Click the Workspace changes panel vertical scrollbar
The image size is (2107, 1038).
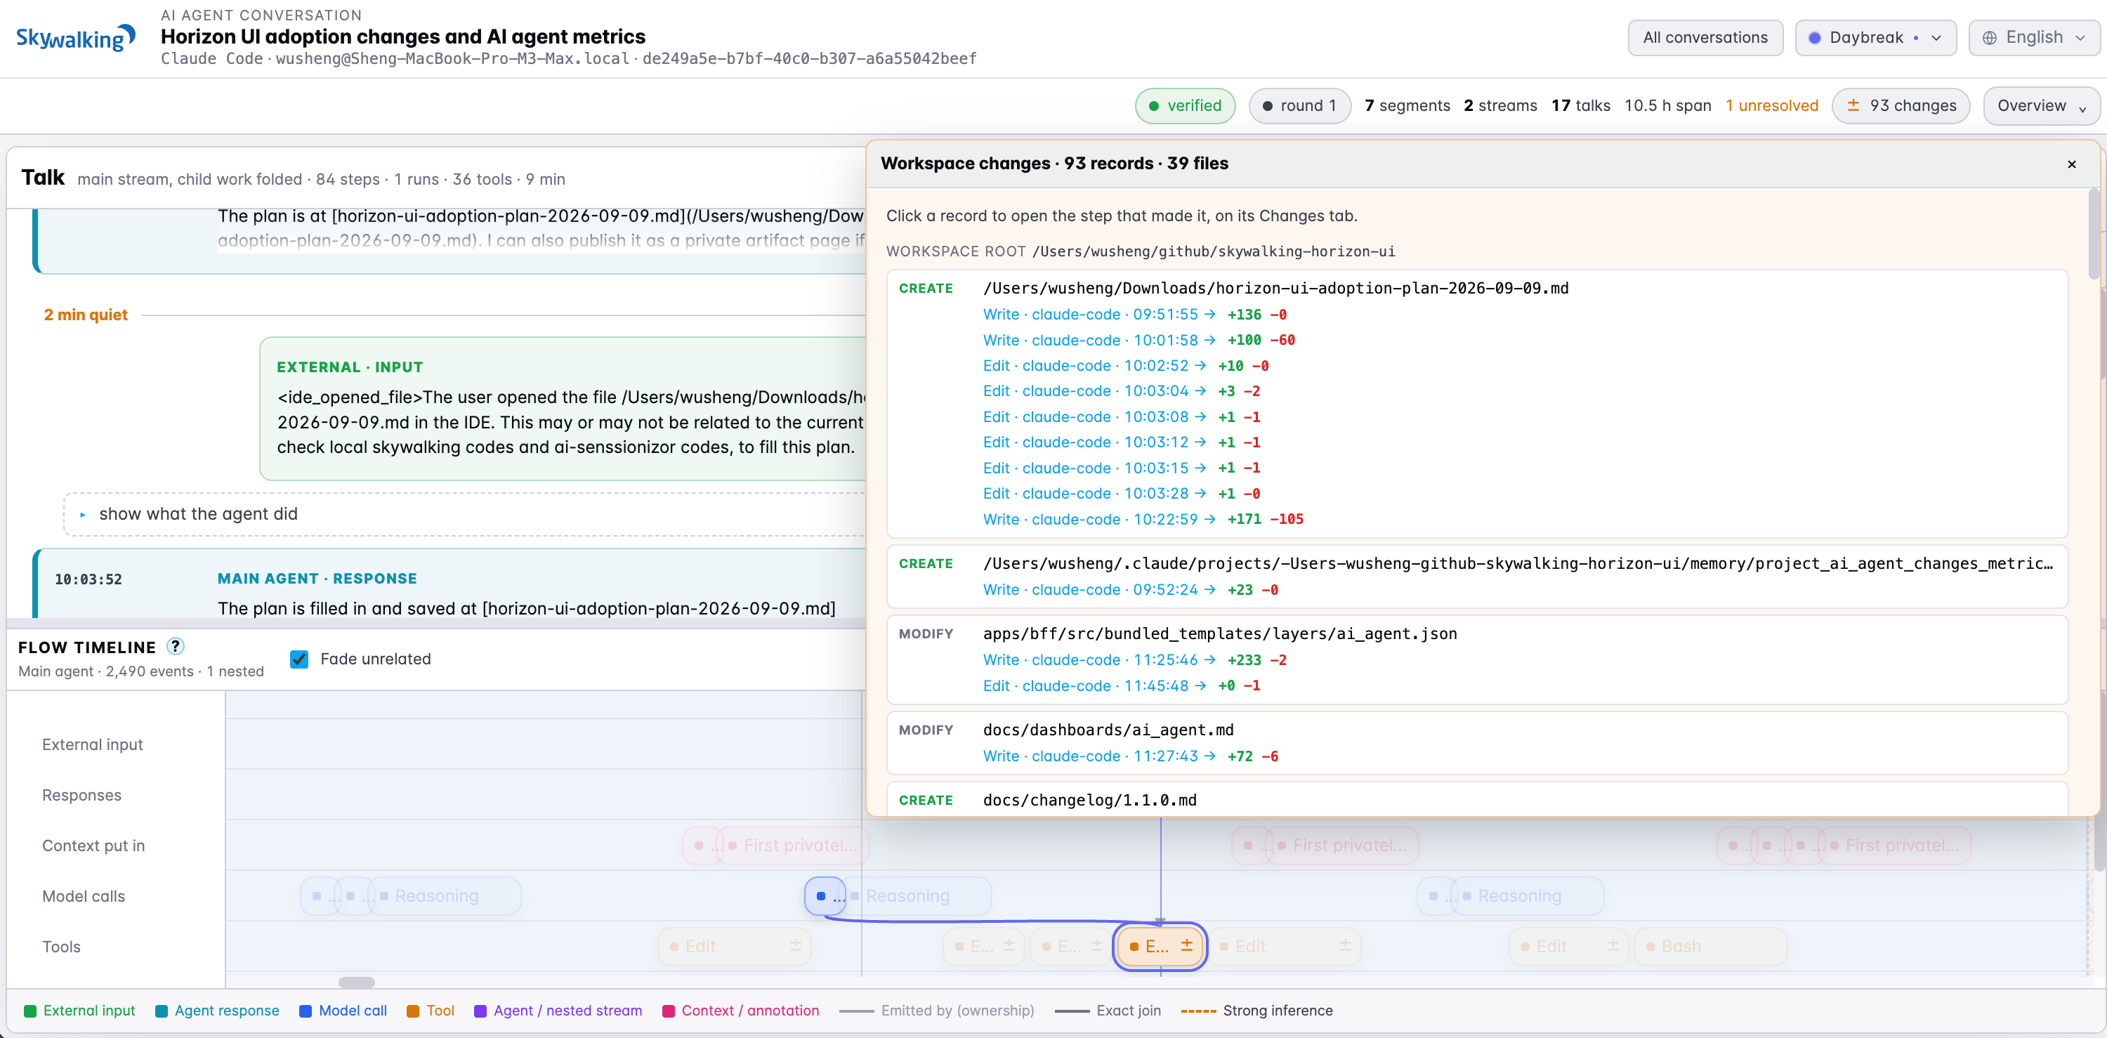[x=2093, y=234]
